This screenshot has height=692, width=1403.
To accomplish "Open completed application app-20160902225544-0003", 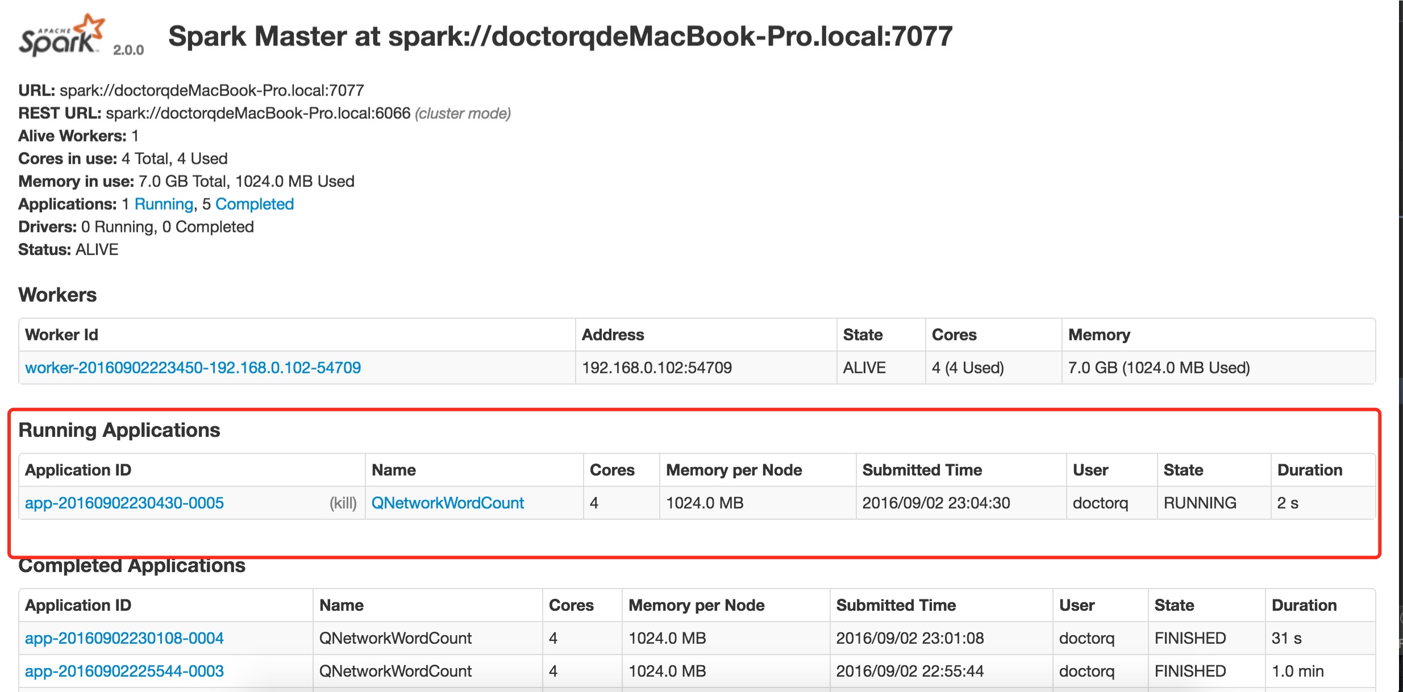I will pyautogui.click(x=124, y=671).
